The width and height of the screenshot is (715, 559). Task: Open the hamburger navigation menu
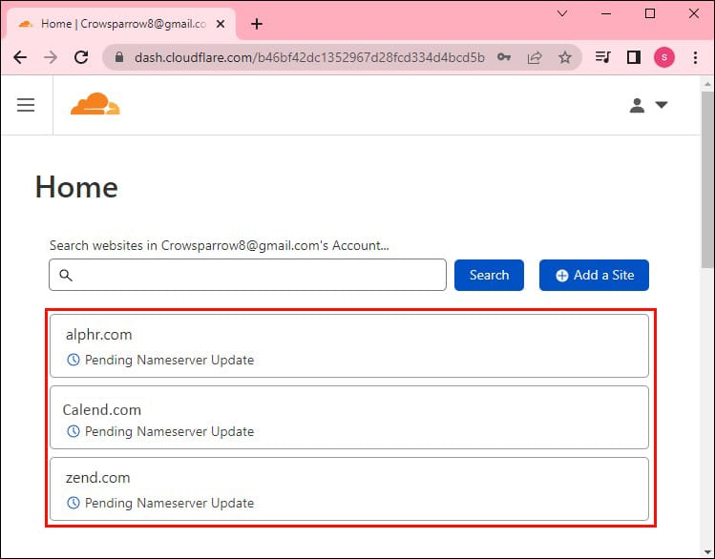tap(26, 105)
